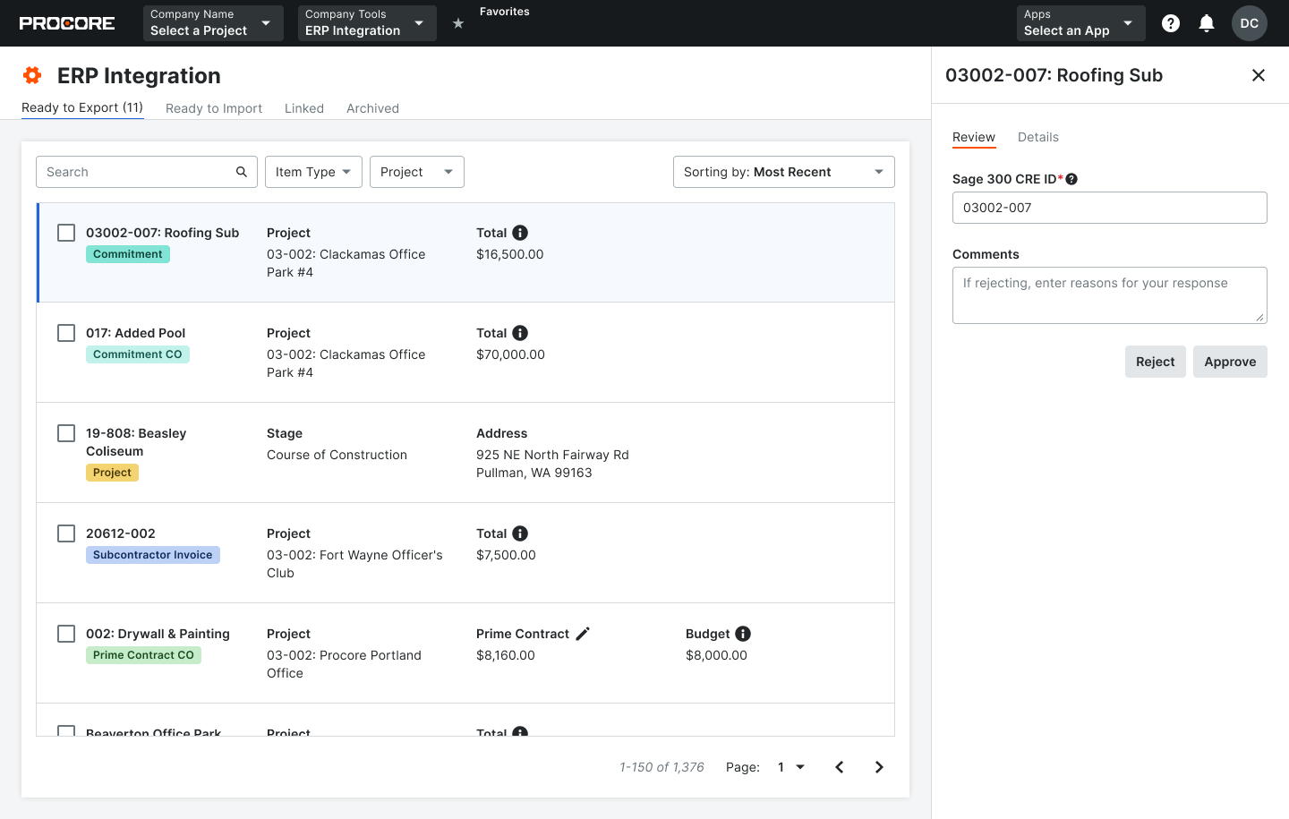Open the help question mark icon

point(1171,23)
